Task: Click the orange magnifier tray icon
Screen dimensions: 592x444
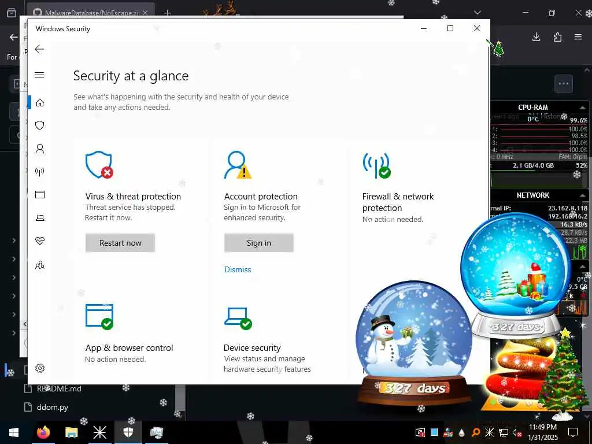Action: point(476,432)
